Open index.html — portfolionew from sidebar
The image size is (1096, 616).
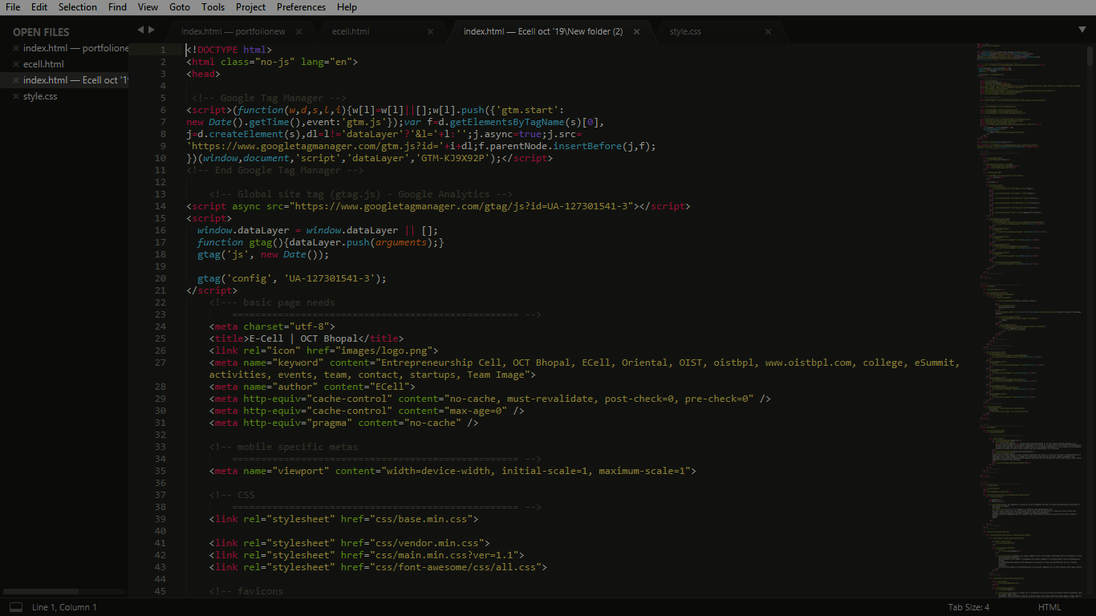click(x=75, y=48)
